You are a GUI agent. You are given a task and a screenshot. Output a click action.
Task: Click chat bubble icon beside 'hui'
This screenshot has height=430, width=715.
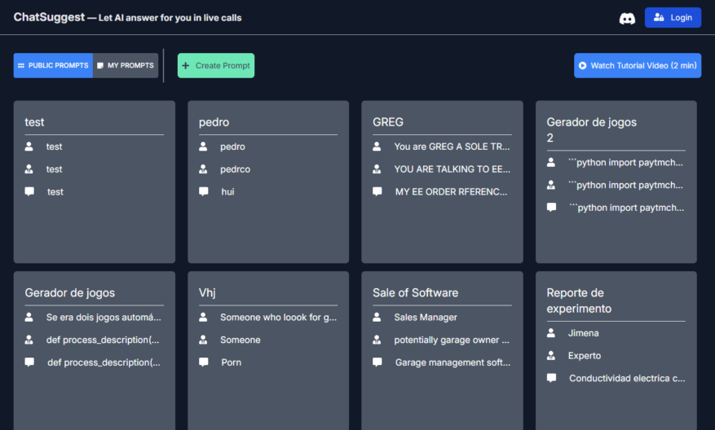tap(203, 191)
